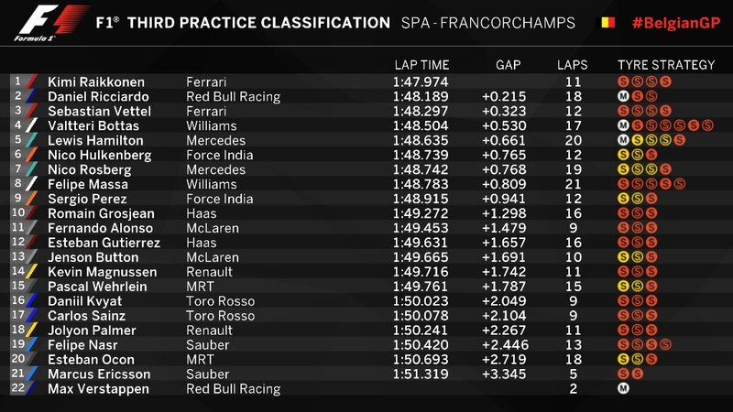Select the LAP TIME column header
Image resolution: width=733 pixels, height=412 pixels.
(x=421, y=65)
